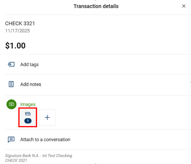Click the tag icon beside Add tags
191x164 pixels.
pyautogui.click(x=11, y=64)
